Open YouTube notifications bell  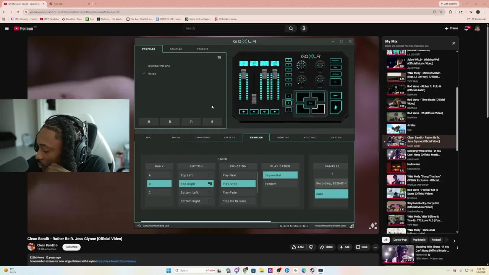click(x=467, y=28)
